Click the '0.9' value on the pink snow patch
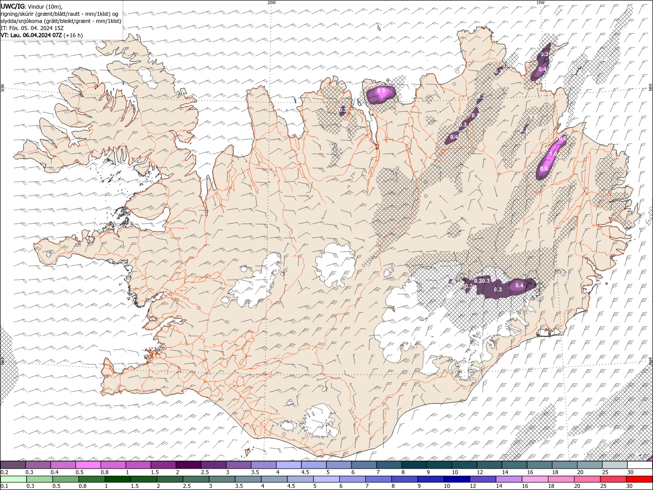The height and width of the screenshot is (490, 653). (x=381, y=91)
